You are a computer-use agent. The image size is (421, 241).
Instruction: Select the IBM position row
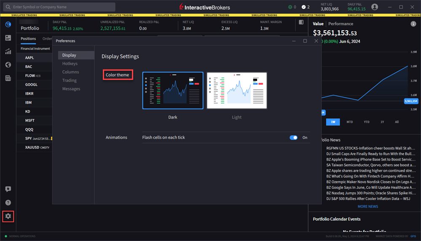click(x=35, y=102)
